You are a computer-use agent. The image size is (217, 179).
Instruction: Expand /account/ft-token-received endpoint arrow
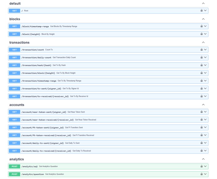(205, 135)
